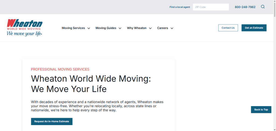Click the Find a local agent label

(180, 7)
